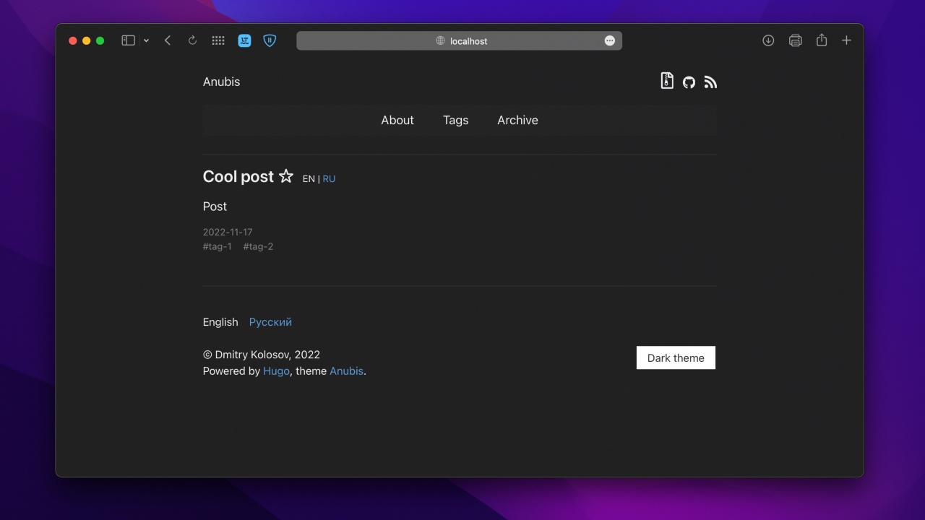
Task: Minimize the Safari window with yellow button
Action: pos(87,40)
